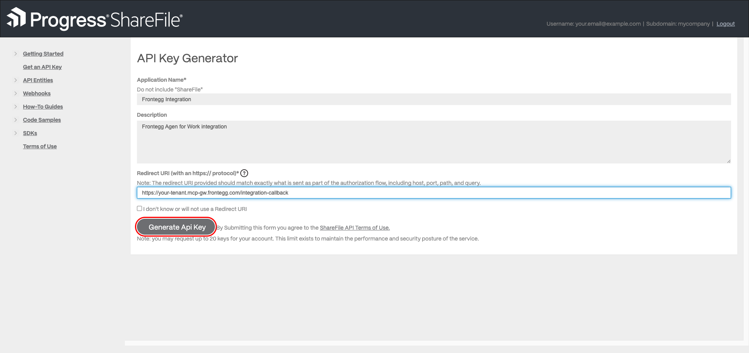Image resolution: width=749 pixels, height=353 pixels.
Task: Click the Progress ShareFile logo
Action: click(x=94, y=19)
